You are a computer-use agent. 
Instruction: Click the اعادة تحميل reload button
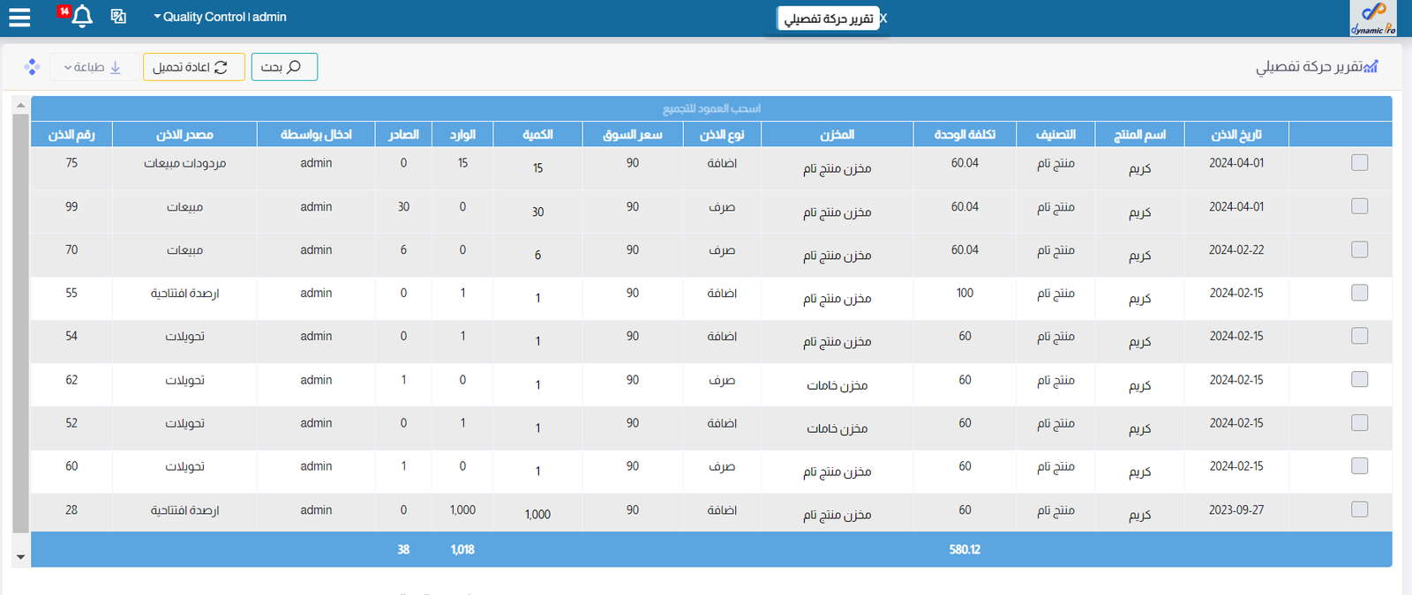(x=193, y=67)
